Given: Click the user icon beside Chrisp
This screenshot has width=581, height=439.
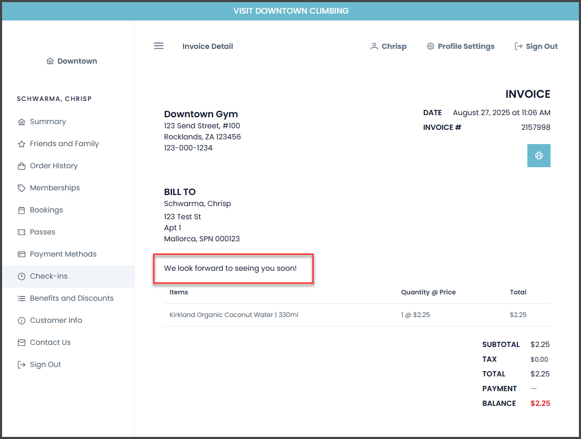Looking at the screenshot, I should click(x=374, y=46).
